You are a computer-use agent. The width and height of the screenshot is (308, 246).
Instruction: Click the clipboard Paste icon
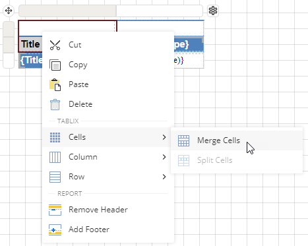[x=55, y=84]
